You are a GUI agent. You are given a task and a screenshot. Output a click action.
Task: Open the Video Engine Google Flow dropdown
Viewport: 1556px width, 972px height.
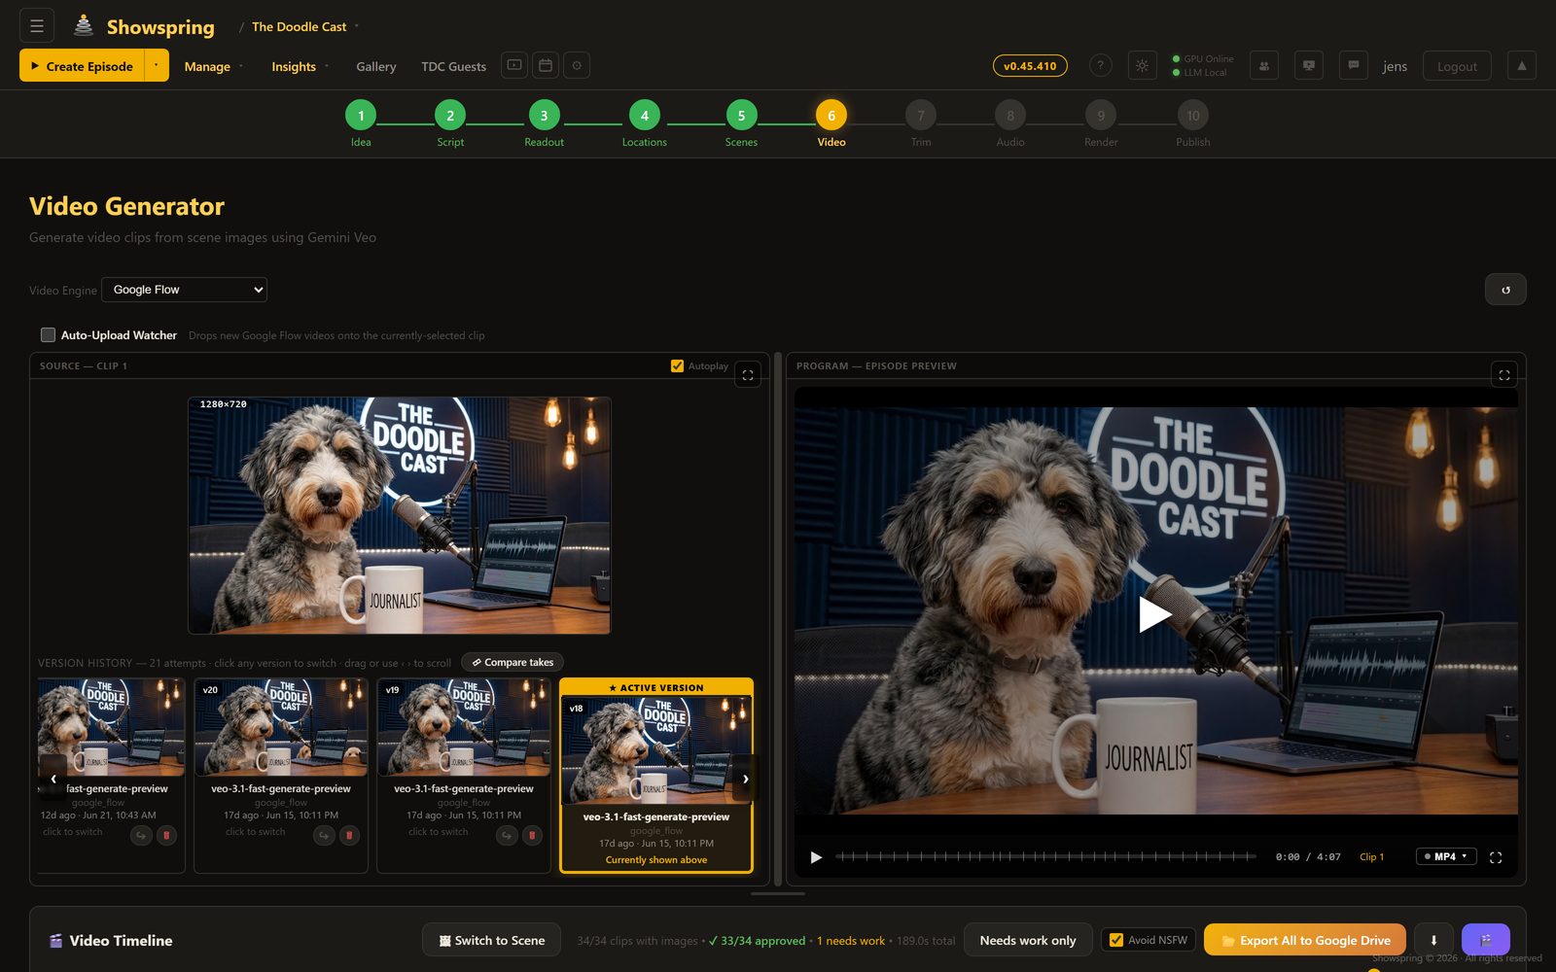coord(184,290)
